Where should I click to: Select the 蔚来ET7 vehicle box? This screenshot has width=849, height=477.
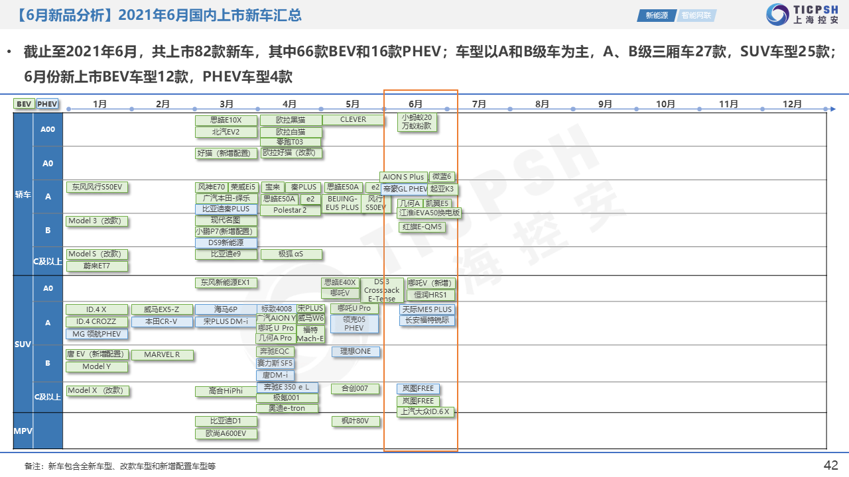pos(97,266)
